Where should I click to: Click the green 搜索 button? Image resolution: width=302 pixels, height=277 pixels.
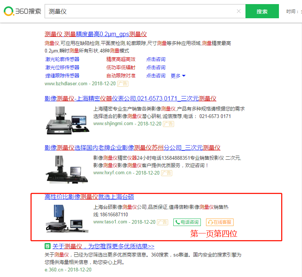point(262,11)
